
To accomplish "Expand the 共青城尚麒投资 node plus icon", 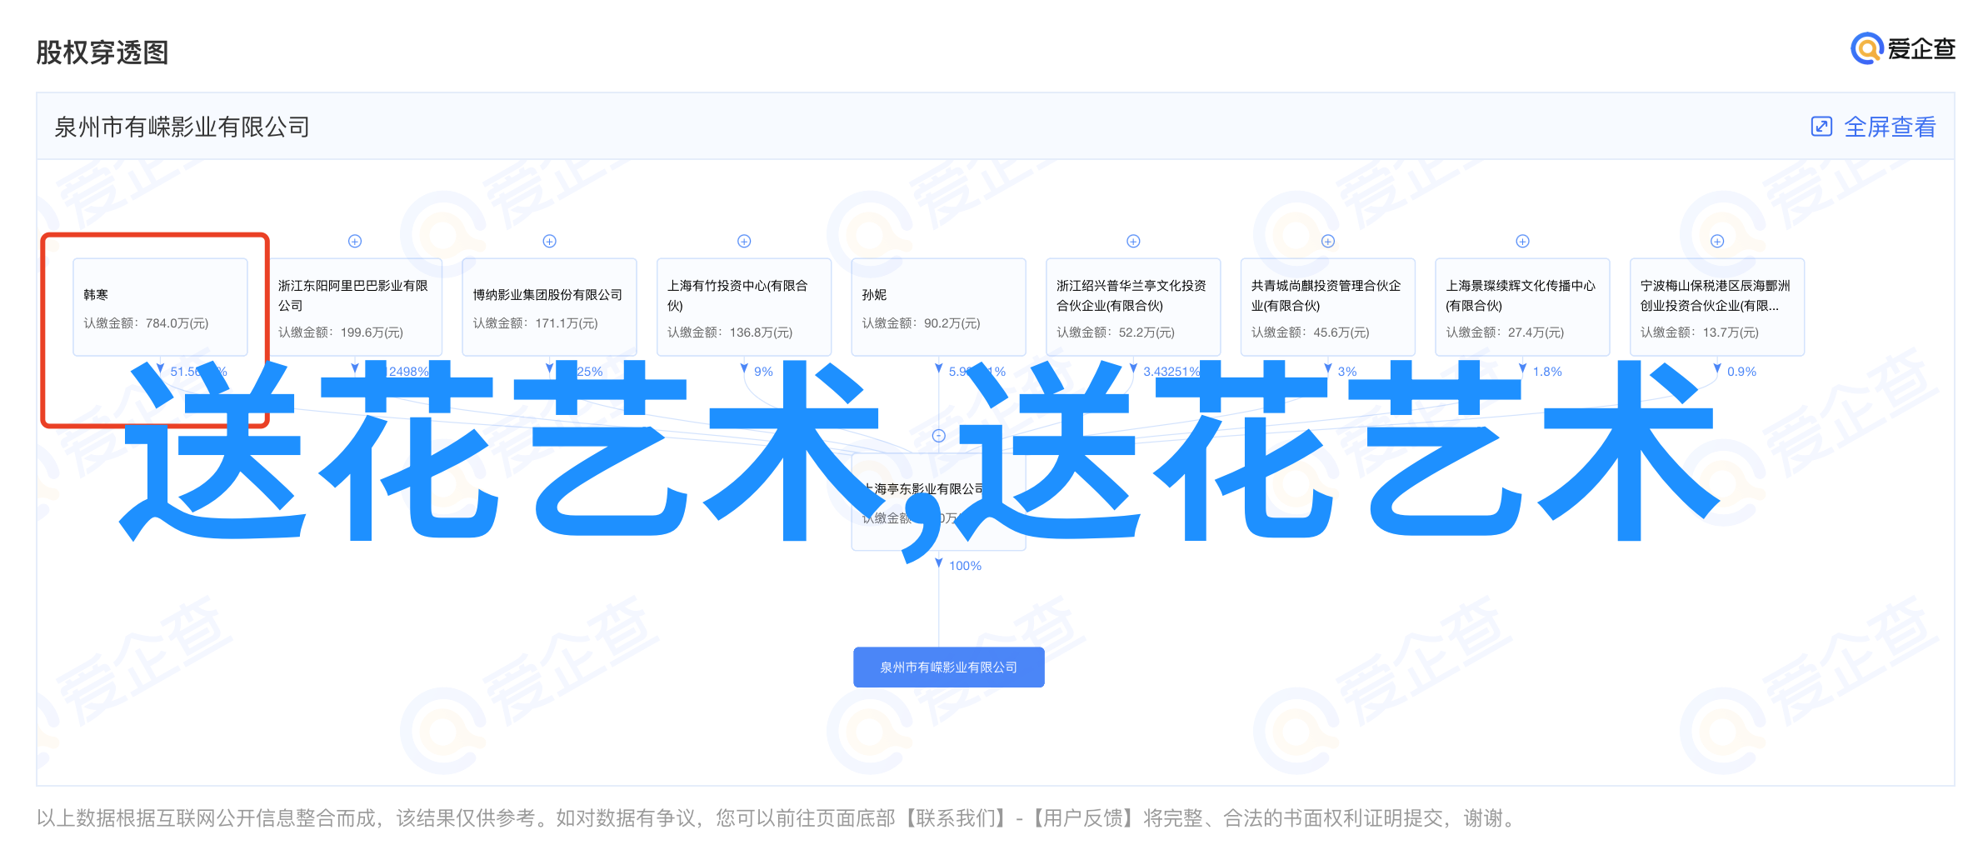I will click(1328, 241).
